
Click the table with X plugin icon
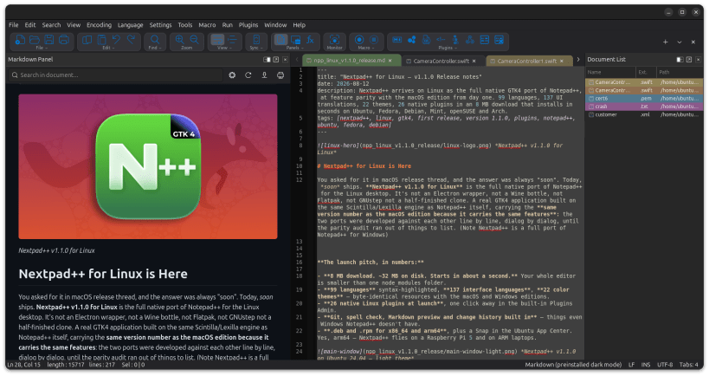(499, 40)
